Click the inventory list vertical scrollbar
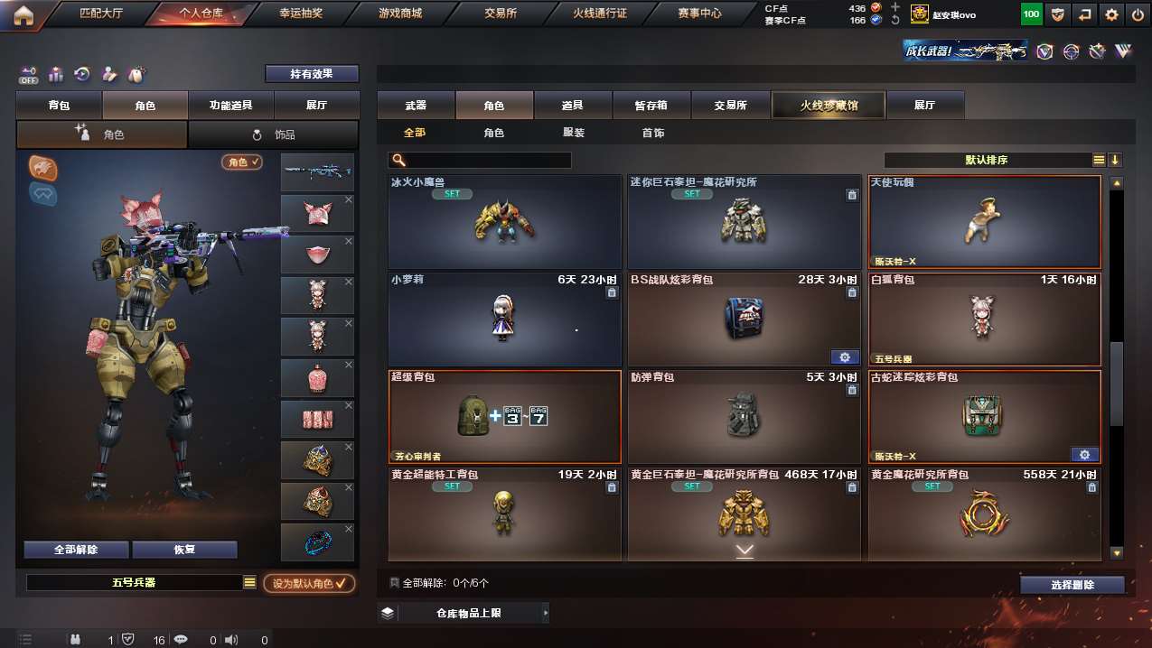The height and width of the screenshot is (648, 1152). click(1117, 368)
